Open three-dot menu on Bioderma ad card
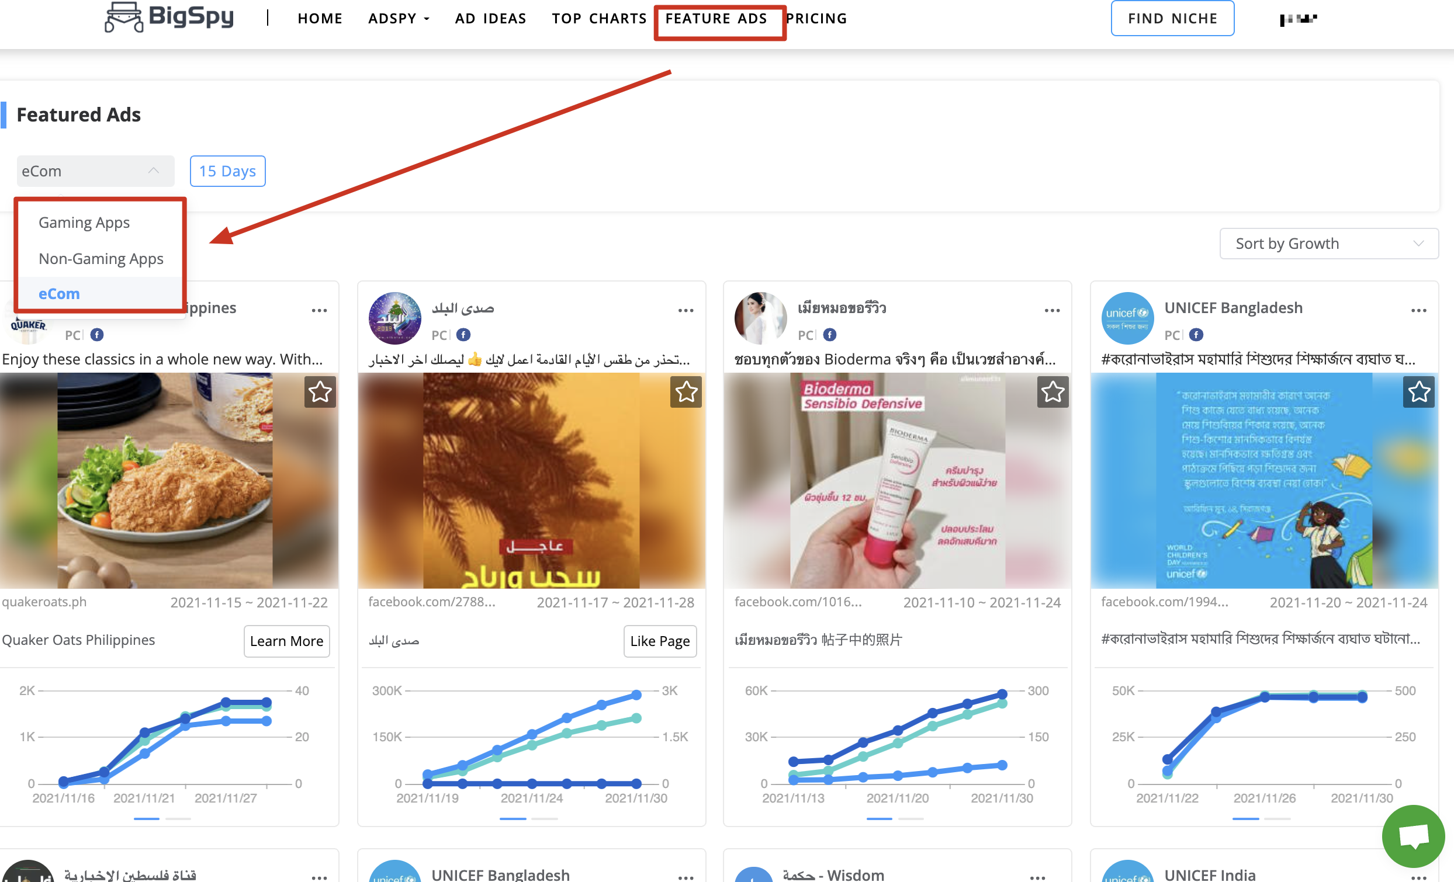Viewport: 1454px width, 882px height. point(1051,310)
